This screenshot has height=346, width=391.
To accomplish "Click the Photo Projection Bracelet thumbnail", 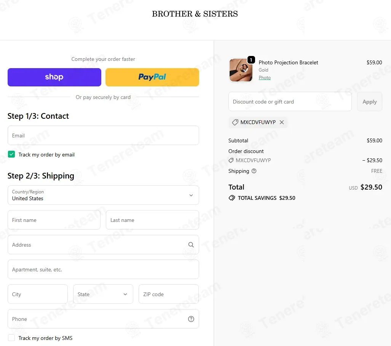I will point(241,70).
